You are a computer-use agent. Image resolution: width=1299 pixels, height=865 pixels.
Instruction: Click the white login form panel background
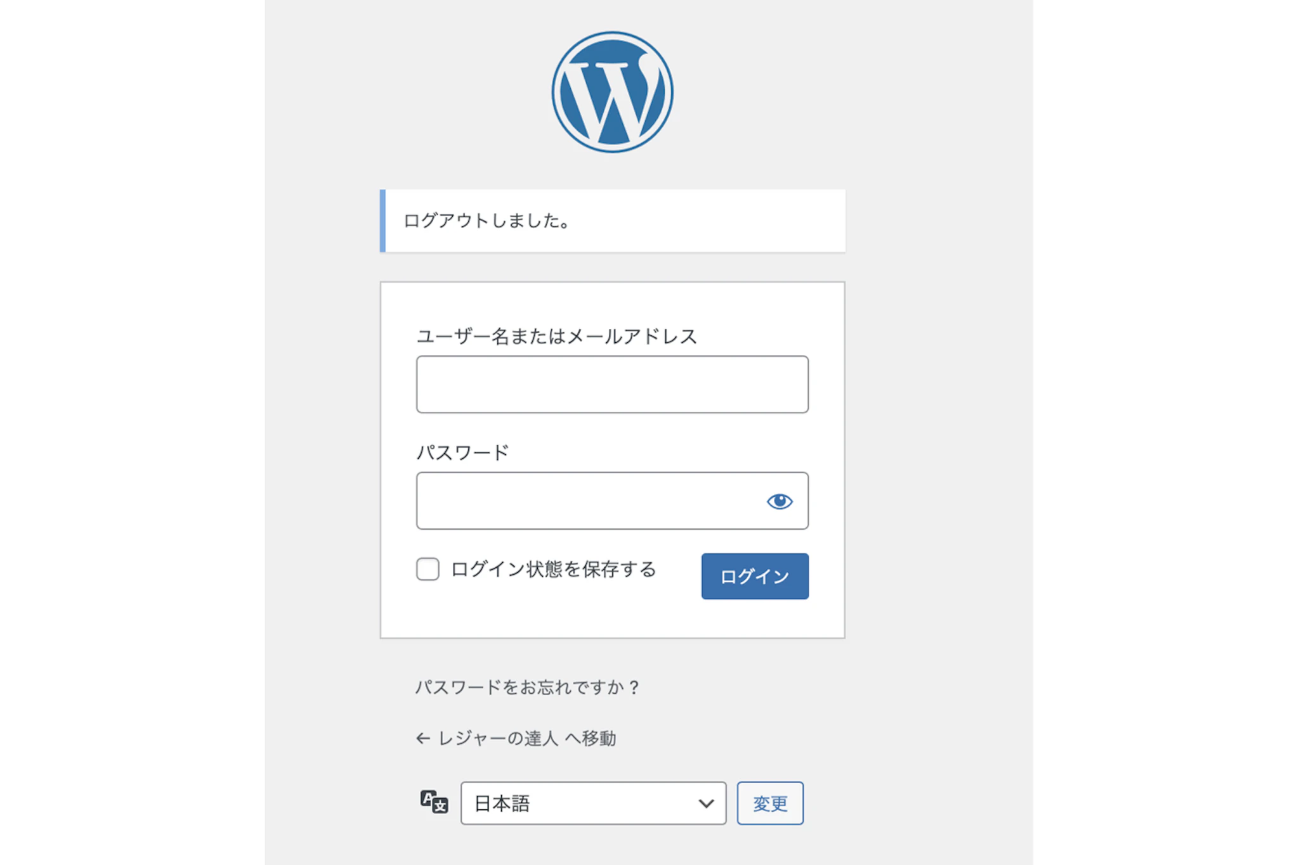[612, 615]
